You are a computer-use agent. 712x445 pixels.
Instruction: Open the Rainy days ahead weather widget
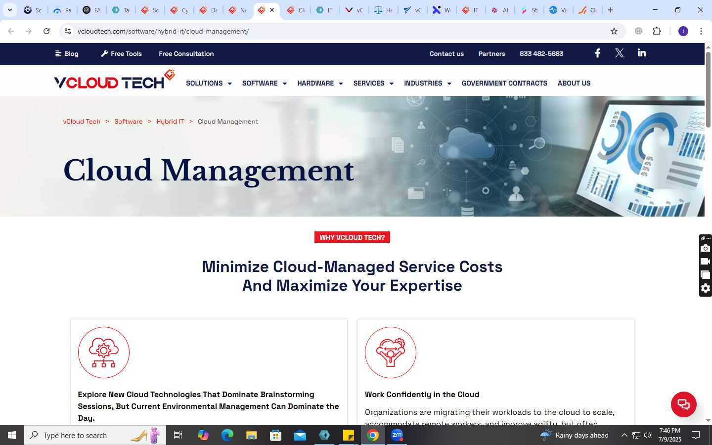[574, 435]
